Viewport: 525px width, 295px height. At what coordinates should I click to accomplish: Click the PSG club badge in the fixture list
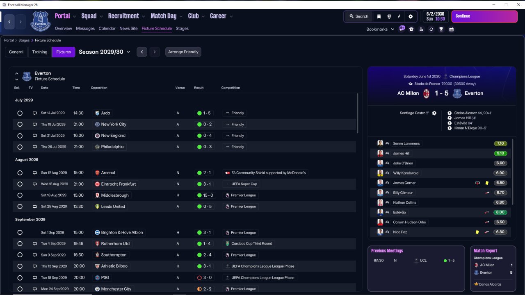point(97,277)
